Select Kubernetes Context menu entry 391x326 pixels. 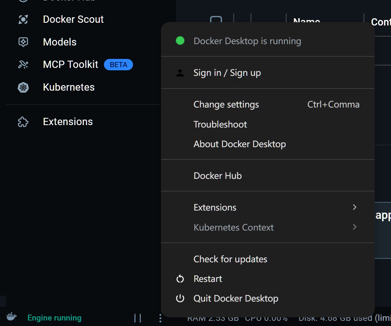(268, 227)
